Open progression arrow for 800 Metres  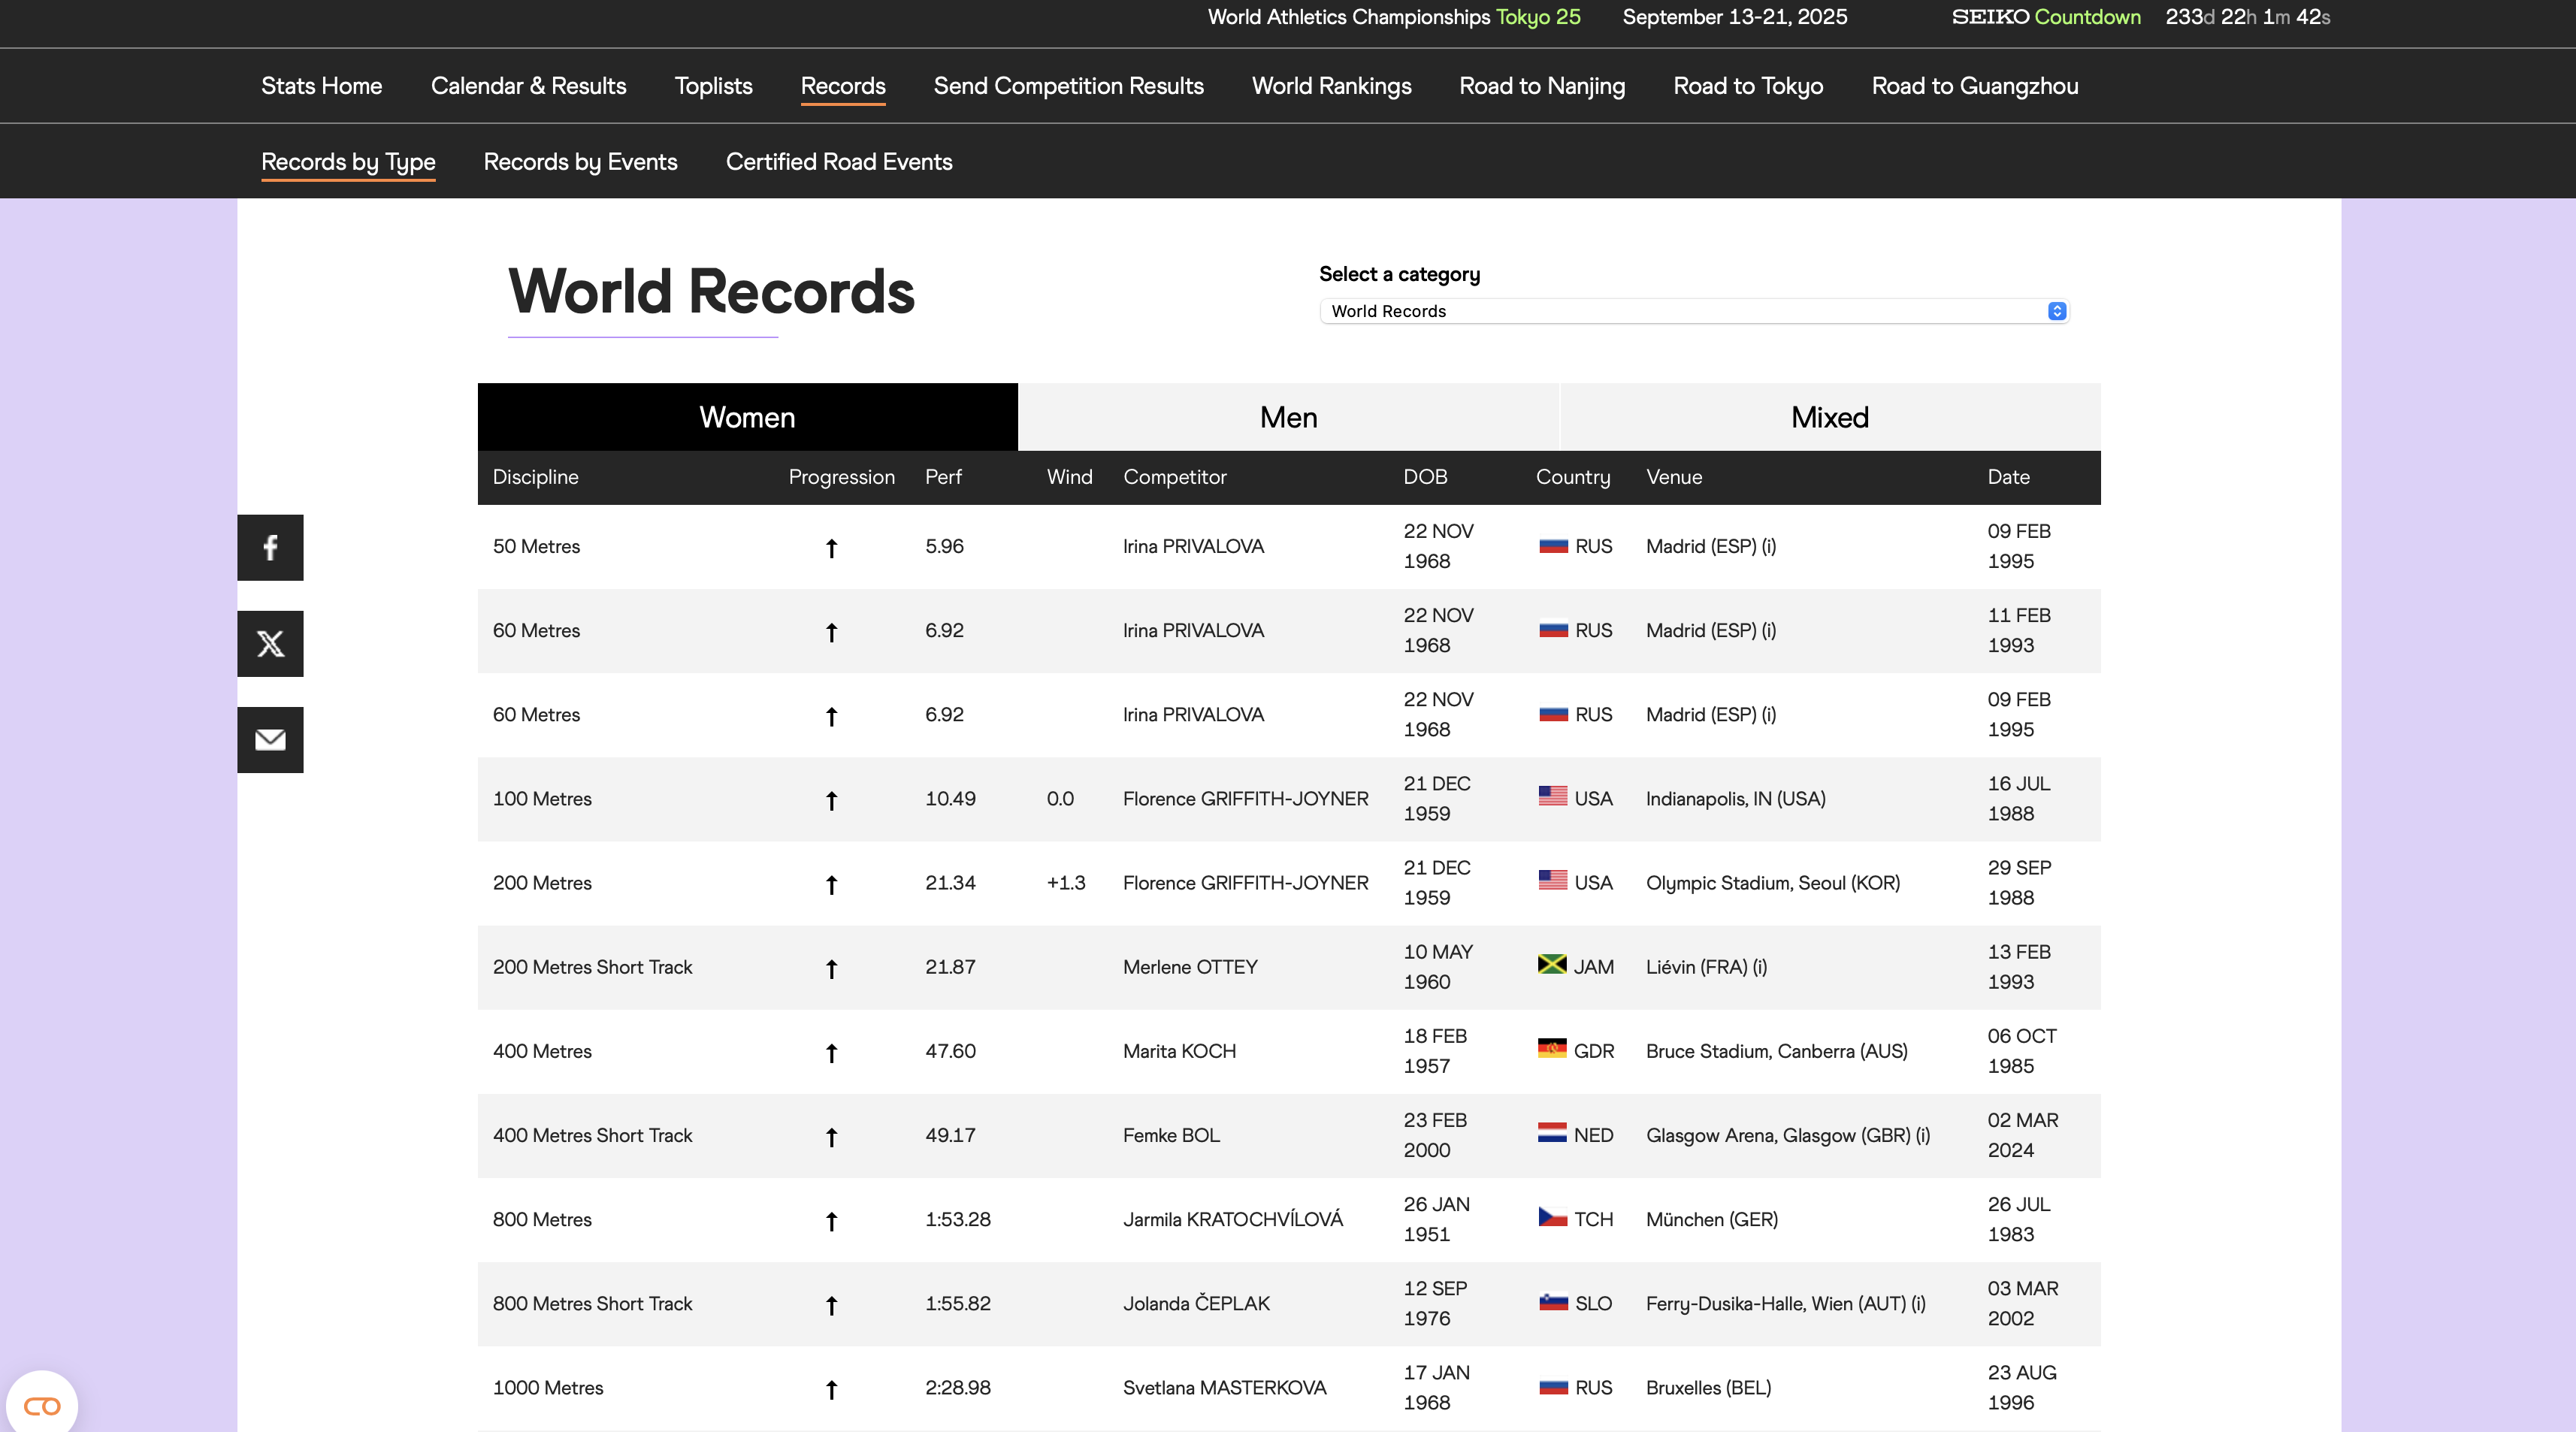click(831, 1220)
